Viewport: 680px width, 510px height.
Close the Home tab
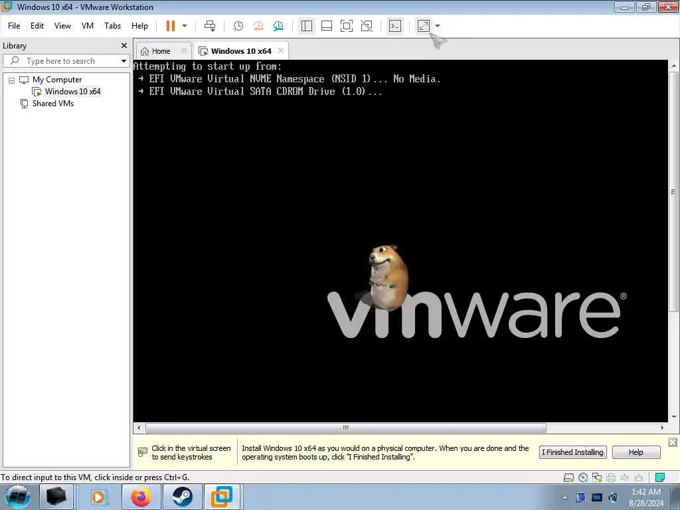pos(184,50)
